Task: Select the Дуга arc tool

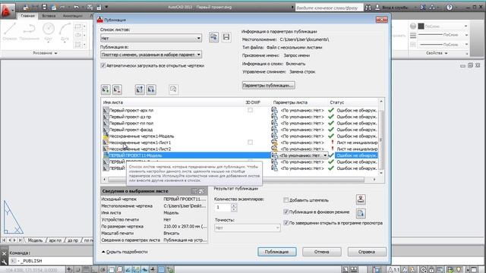Action: 65,32
